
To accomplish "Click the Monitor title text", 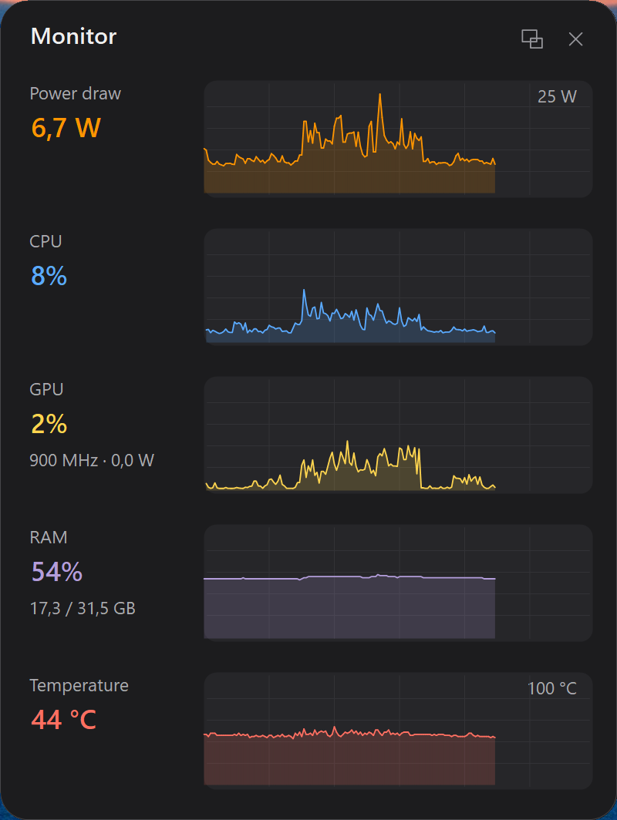I will tap(74, 37).
